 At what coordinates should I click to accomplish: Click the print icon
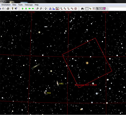point(8,8)
